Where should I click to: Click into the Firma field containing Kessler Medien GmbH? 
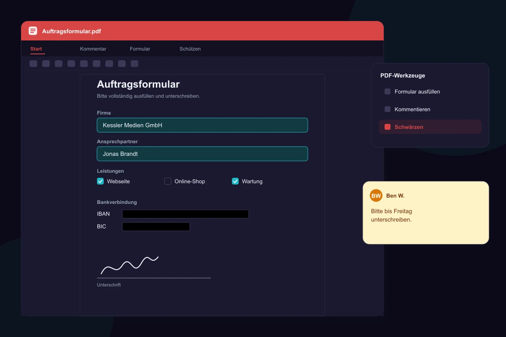point(202,125)
